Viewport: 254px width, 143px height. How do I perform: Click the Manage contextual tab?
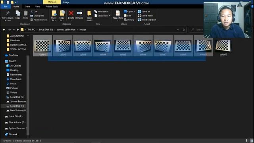coord(52,2)
